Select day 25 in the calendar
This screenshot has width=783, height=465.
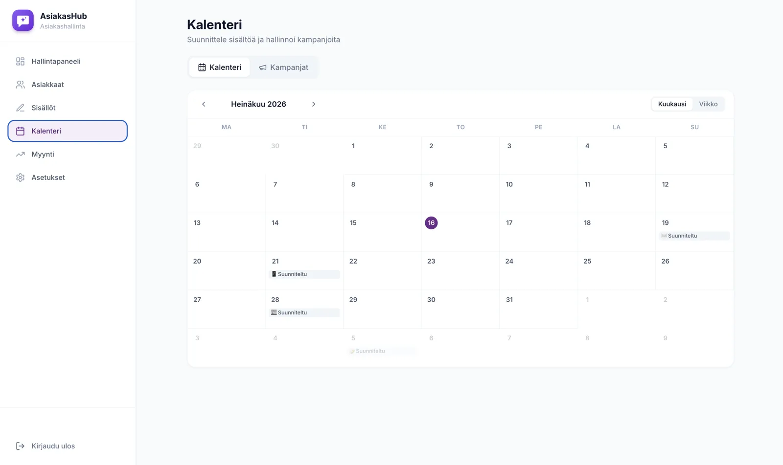(587, 262)
